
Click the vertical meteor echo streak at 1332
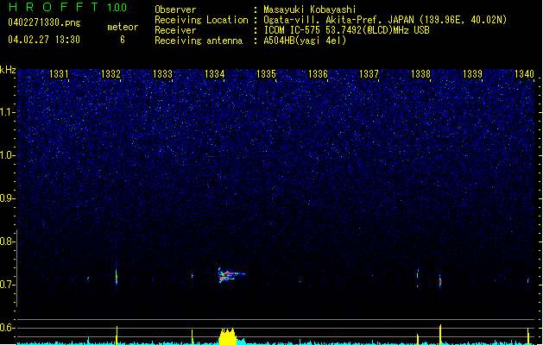(117, 276)
